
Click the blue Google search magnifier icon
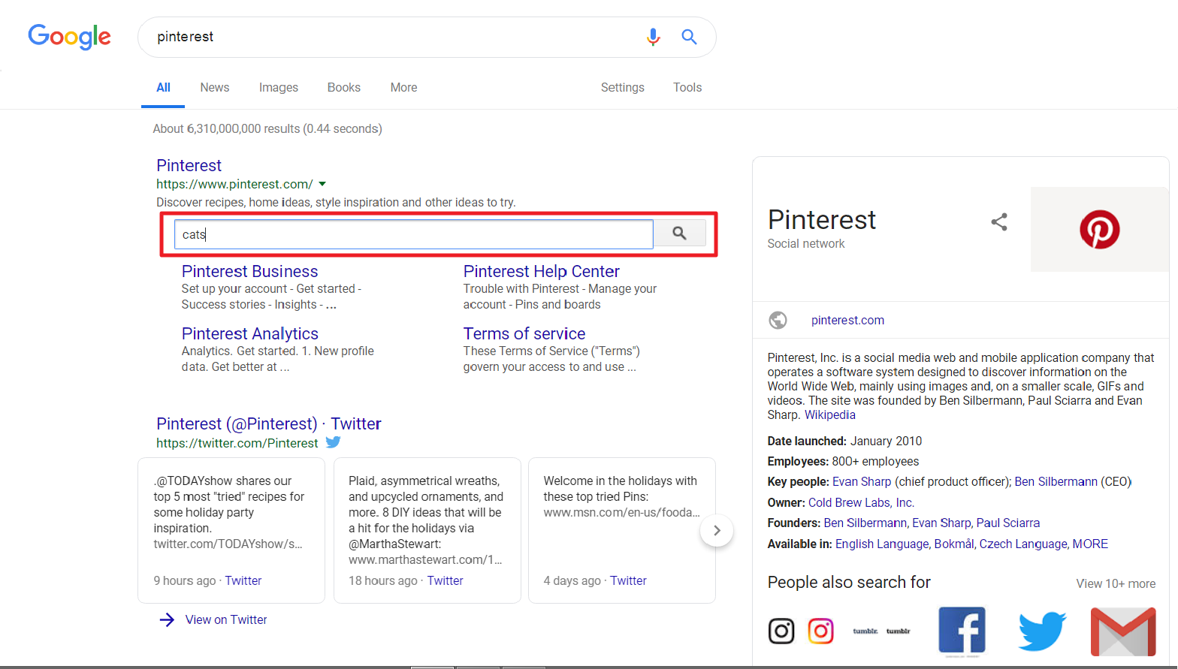tap(689, 37)
